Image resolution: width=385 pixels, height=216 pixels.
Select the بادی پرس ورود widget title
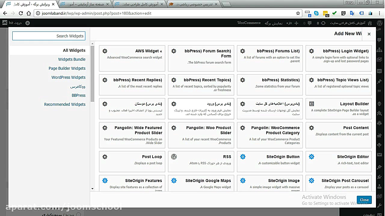click(x=219, y=104)
